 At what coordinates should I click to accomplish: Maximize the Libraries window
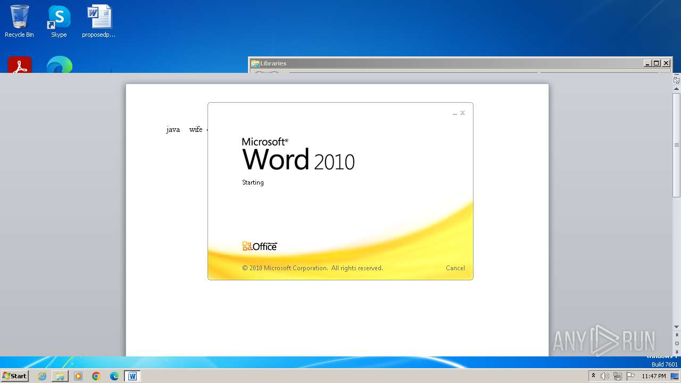click(x=657, y=63)
